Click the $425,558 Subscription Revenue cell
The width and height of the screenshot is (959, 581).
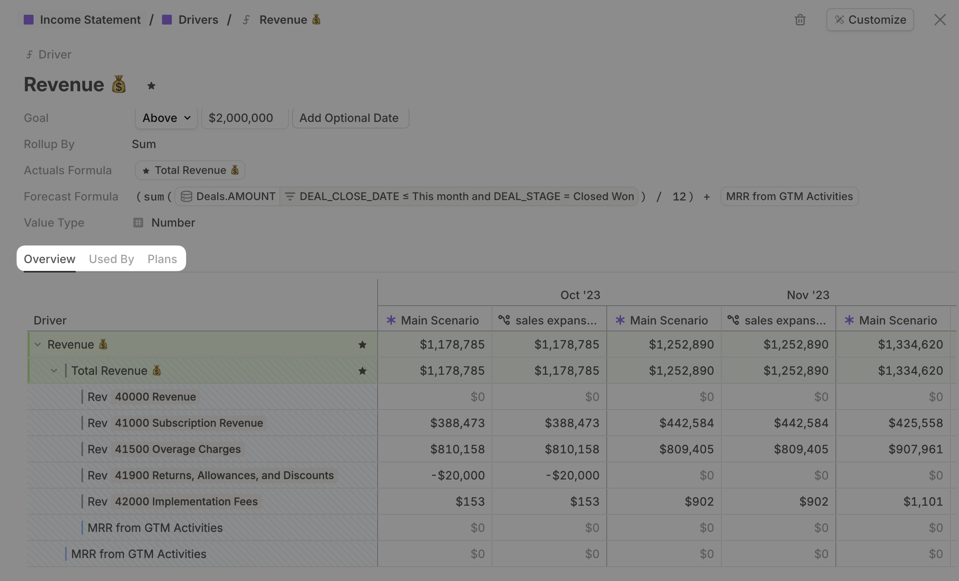coord(893,423)
